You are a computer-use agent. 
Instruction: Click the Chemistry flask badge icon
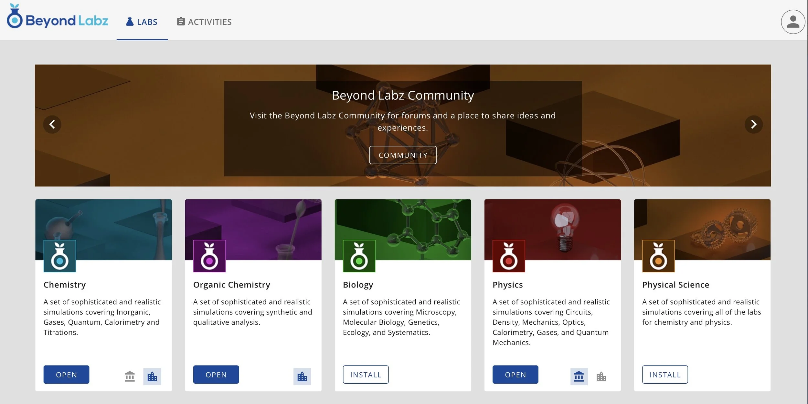(x=60, y=256)
